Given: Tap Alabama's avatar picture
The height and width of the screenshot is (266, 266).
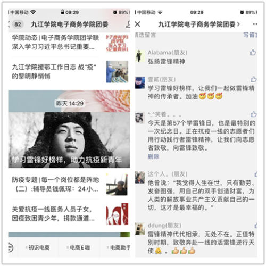Looking at the screenshot, I should 140,56.
